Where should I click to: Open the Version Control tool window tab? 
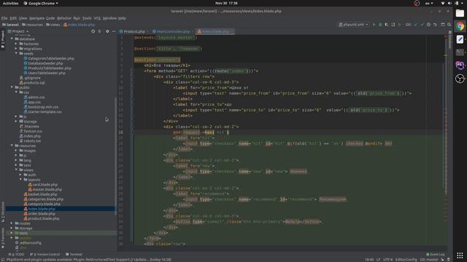tap(45, 254)
